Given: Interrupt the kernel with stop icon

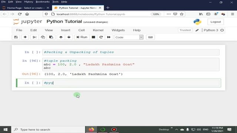Looking at the screenshot, I should click(x=93, y=37).
